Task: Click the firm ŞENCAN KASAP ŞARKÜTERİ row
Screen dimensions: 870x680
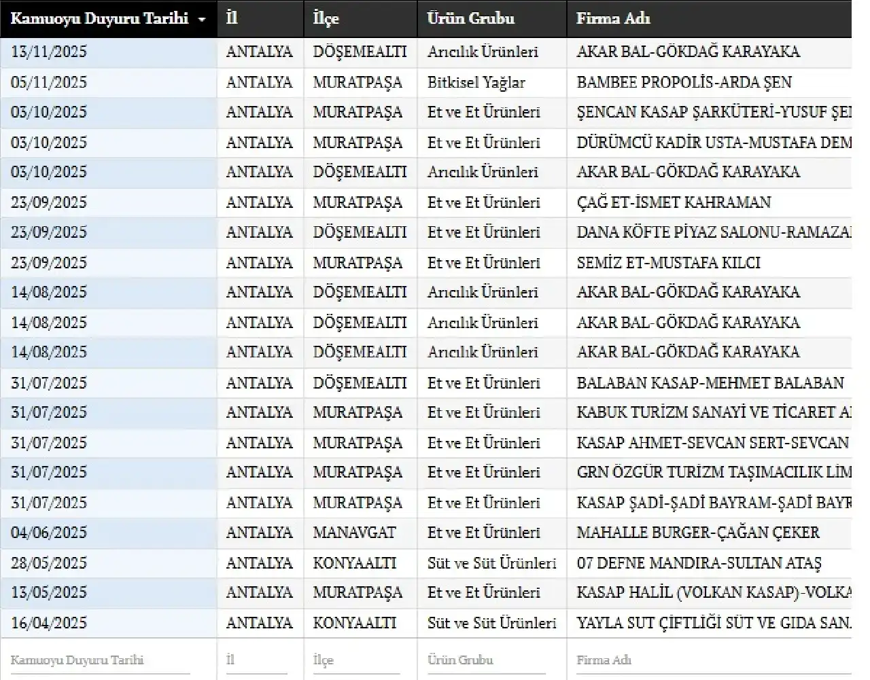Action: coord(714,112)
